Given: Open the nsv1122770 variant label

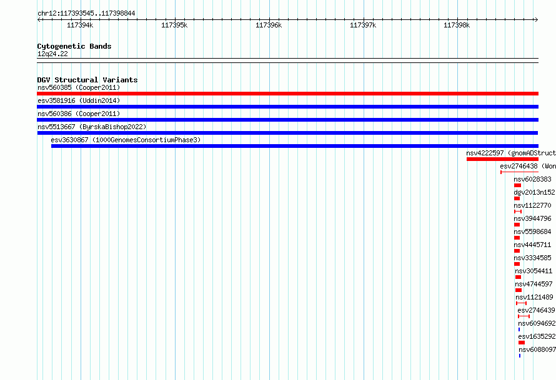Looking at the screenshot, I should tap(533, 205).
